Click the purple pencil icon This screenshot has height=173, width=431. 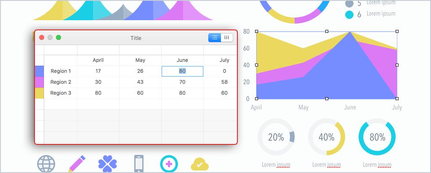(77, 164)
